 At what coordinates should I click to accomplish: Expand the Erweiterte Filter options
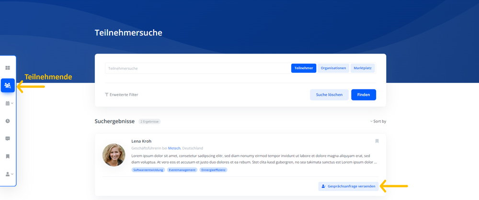[122, 95]
